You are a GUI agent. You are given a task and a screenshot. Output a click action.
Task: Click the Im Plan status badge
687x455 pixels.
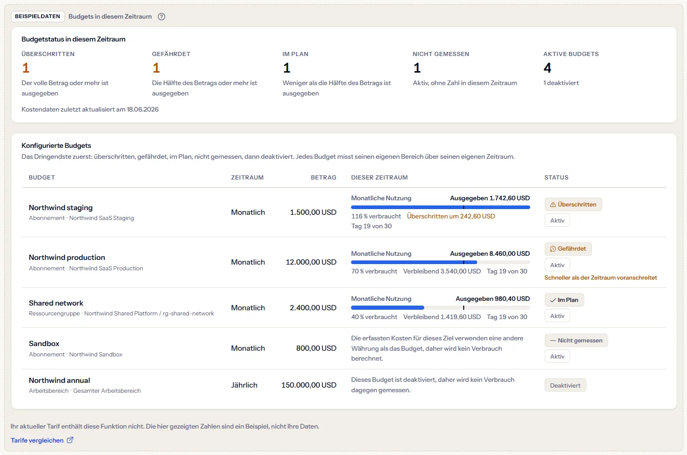click(564, 300)
